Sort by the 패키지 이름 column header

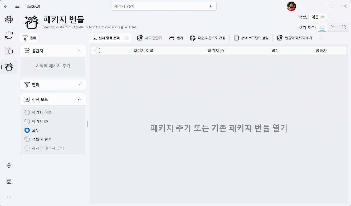pyautogui.click(x=143, y=51)
